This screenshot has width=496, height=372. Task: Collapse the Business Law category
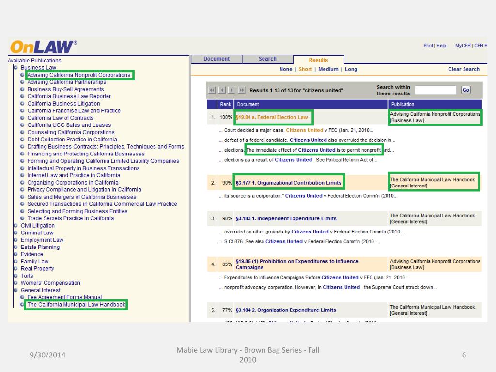tap(15, 68)
